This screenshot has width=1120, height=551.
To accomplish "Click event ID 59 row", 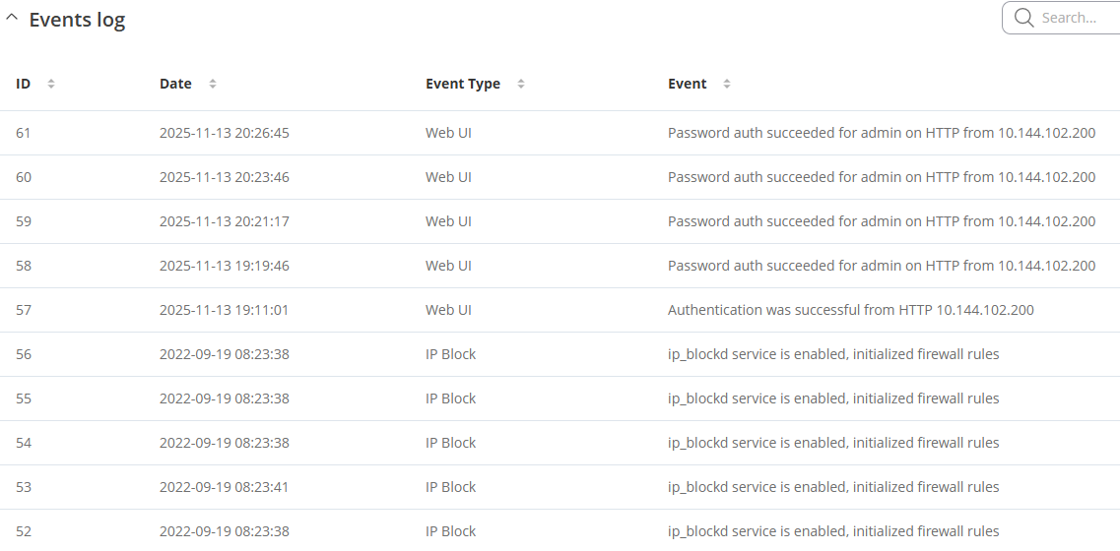I will click(24, 221).
